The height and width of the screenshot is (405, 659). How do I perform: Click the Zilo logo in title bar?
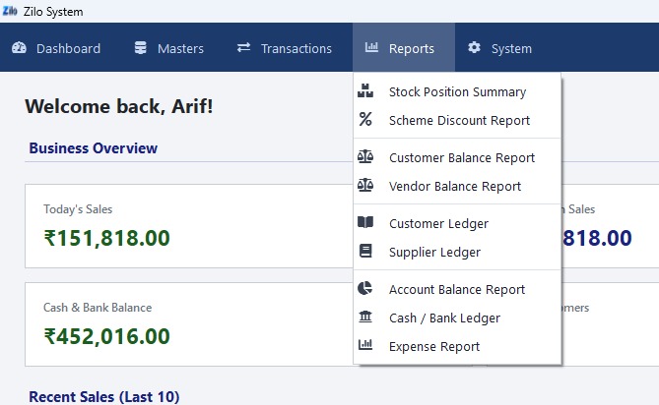(10, 12)
